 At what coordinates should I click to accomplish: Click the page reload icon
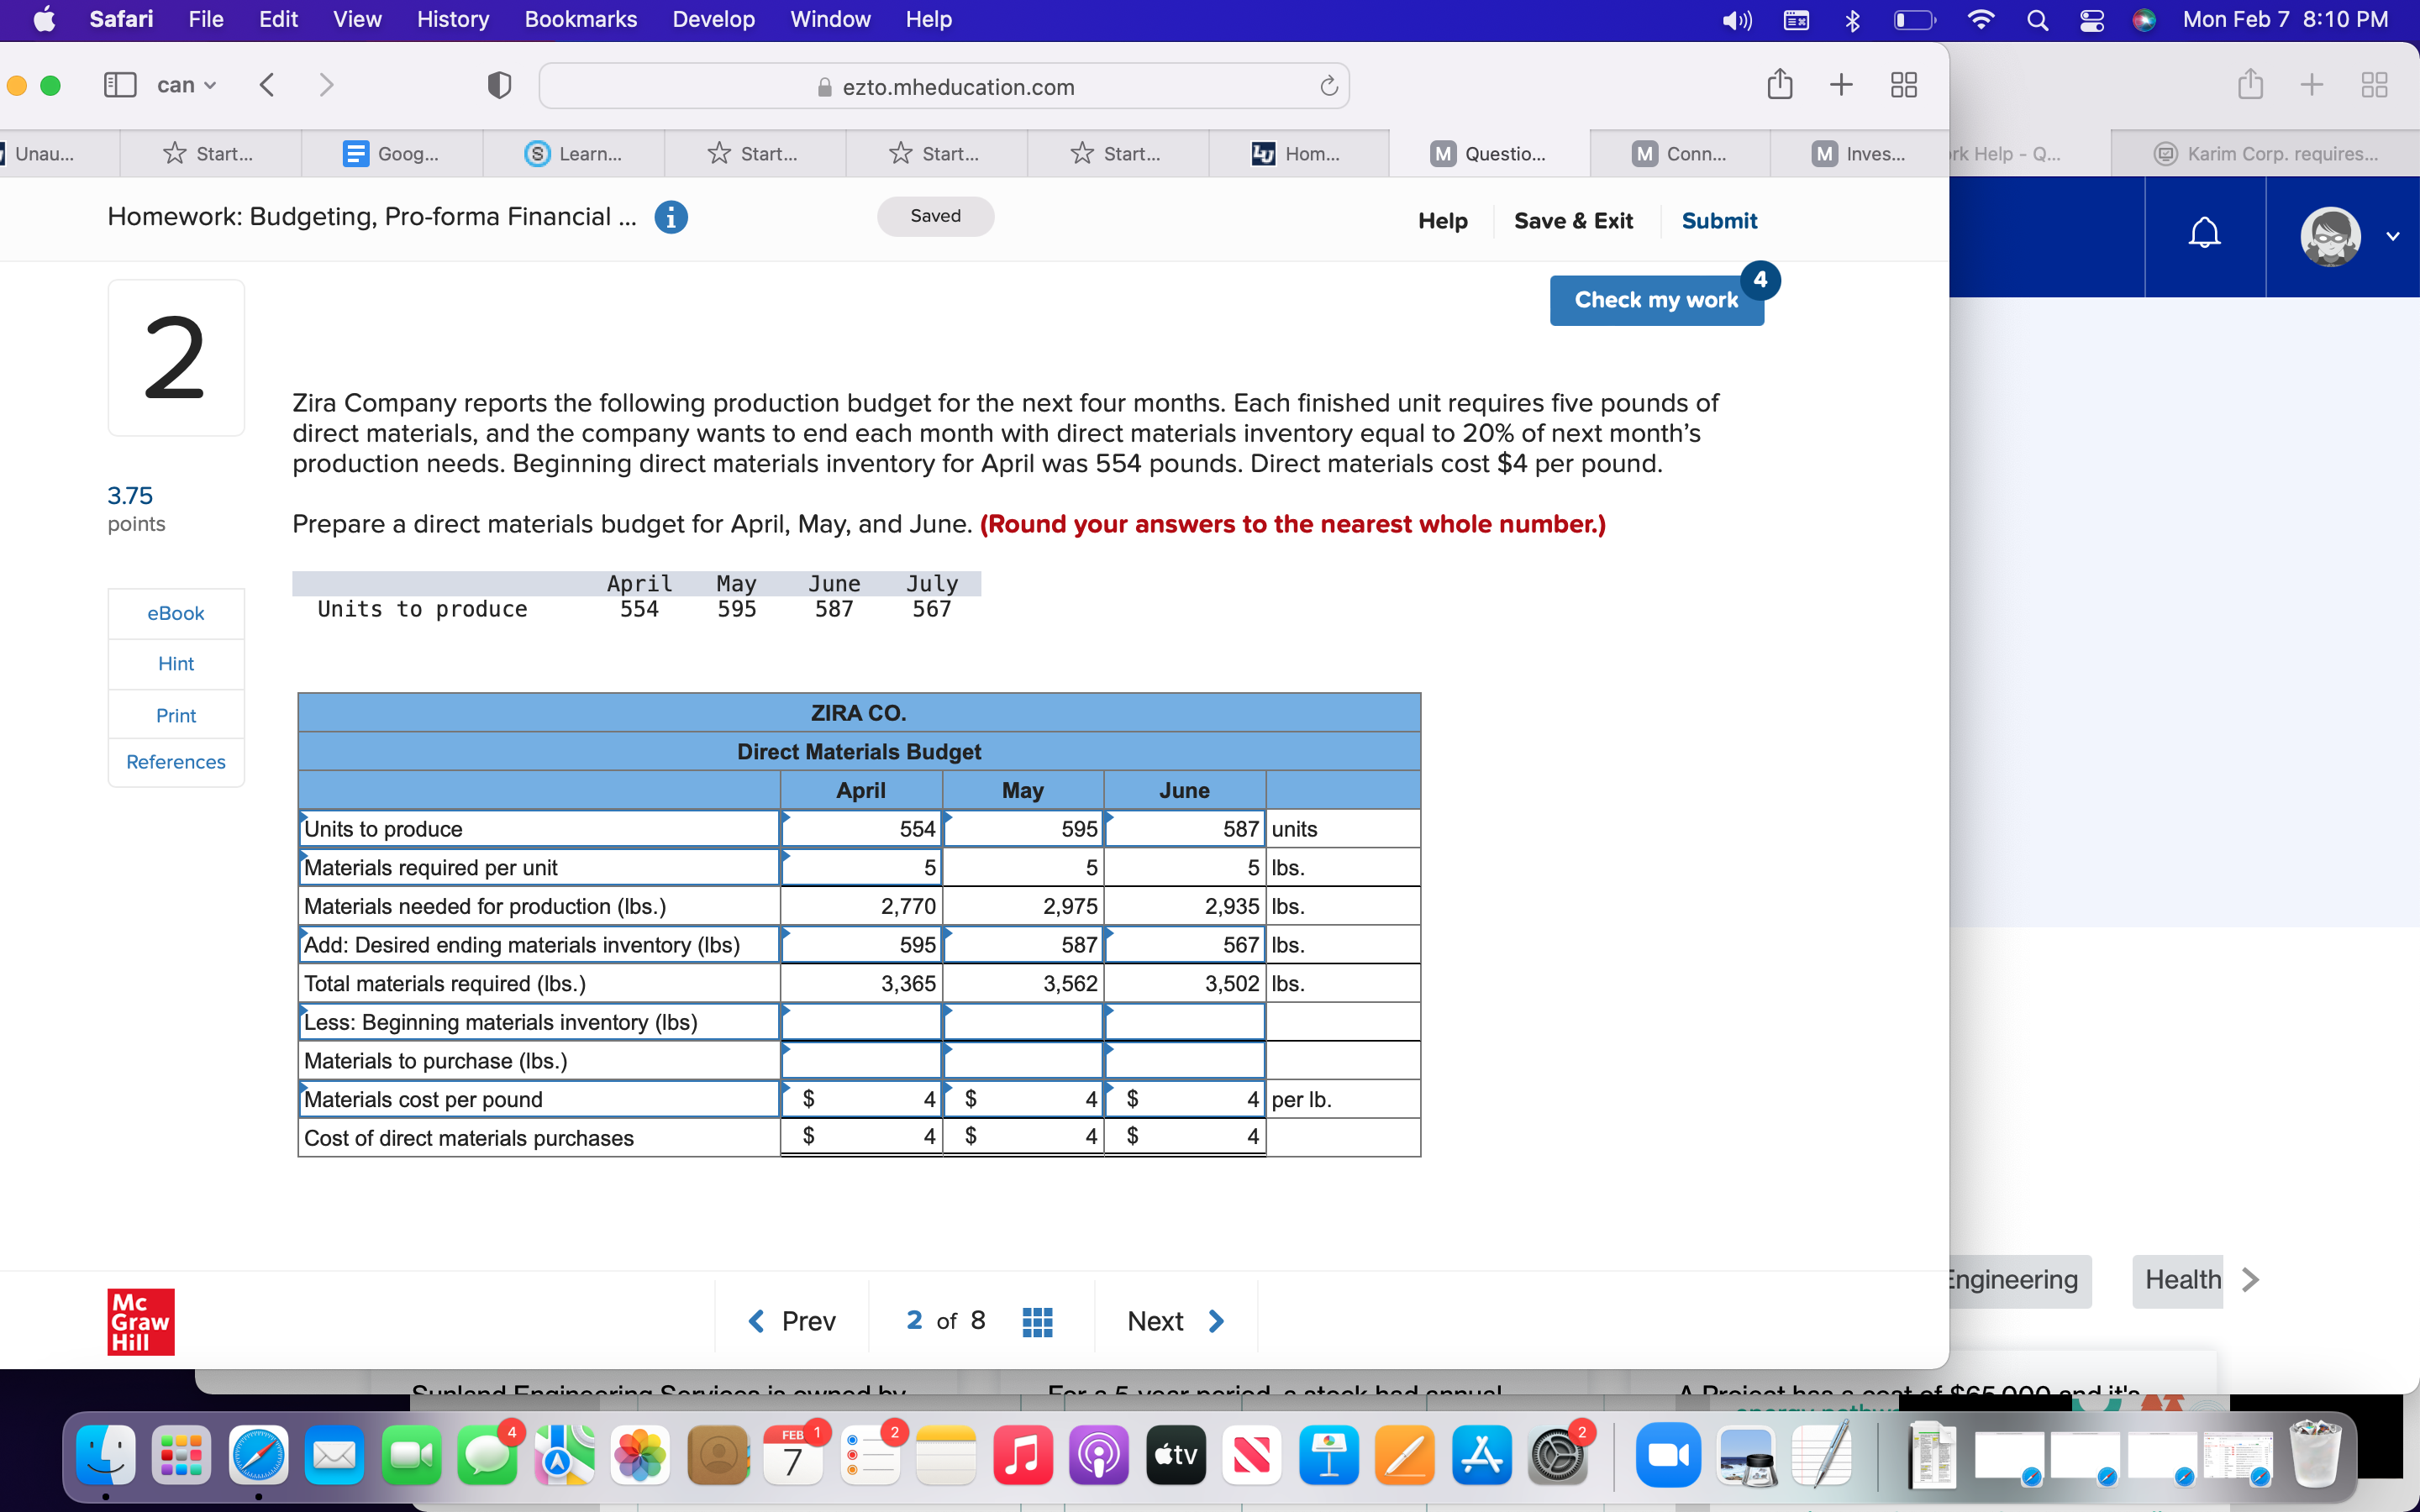pos(1328,86)
